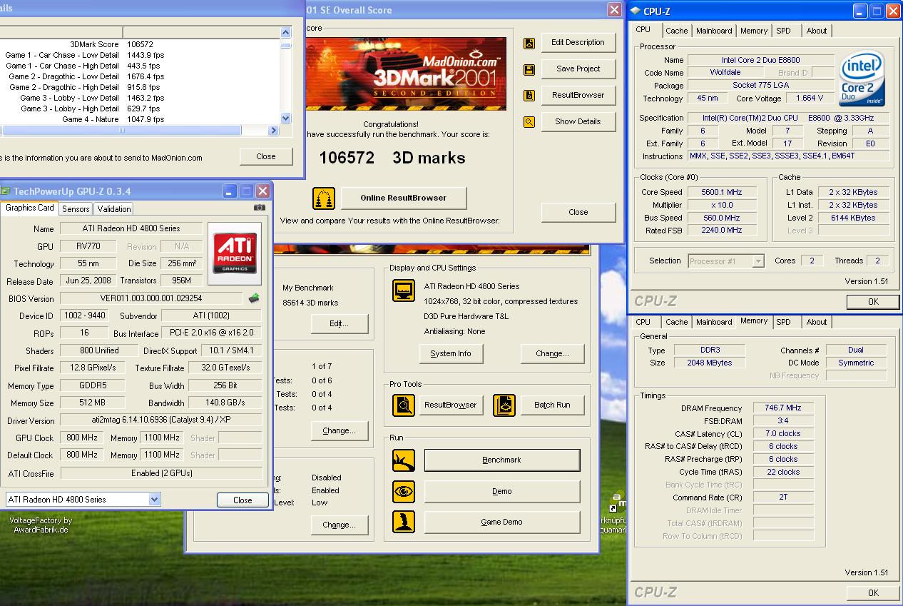This screenshot has height=606, width=903.
Task: Open the desktop shortcut icon near Aquamark
Action: pos(618,503)
